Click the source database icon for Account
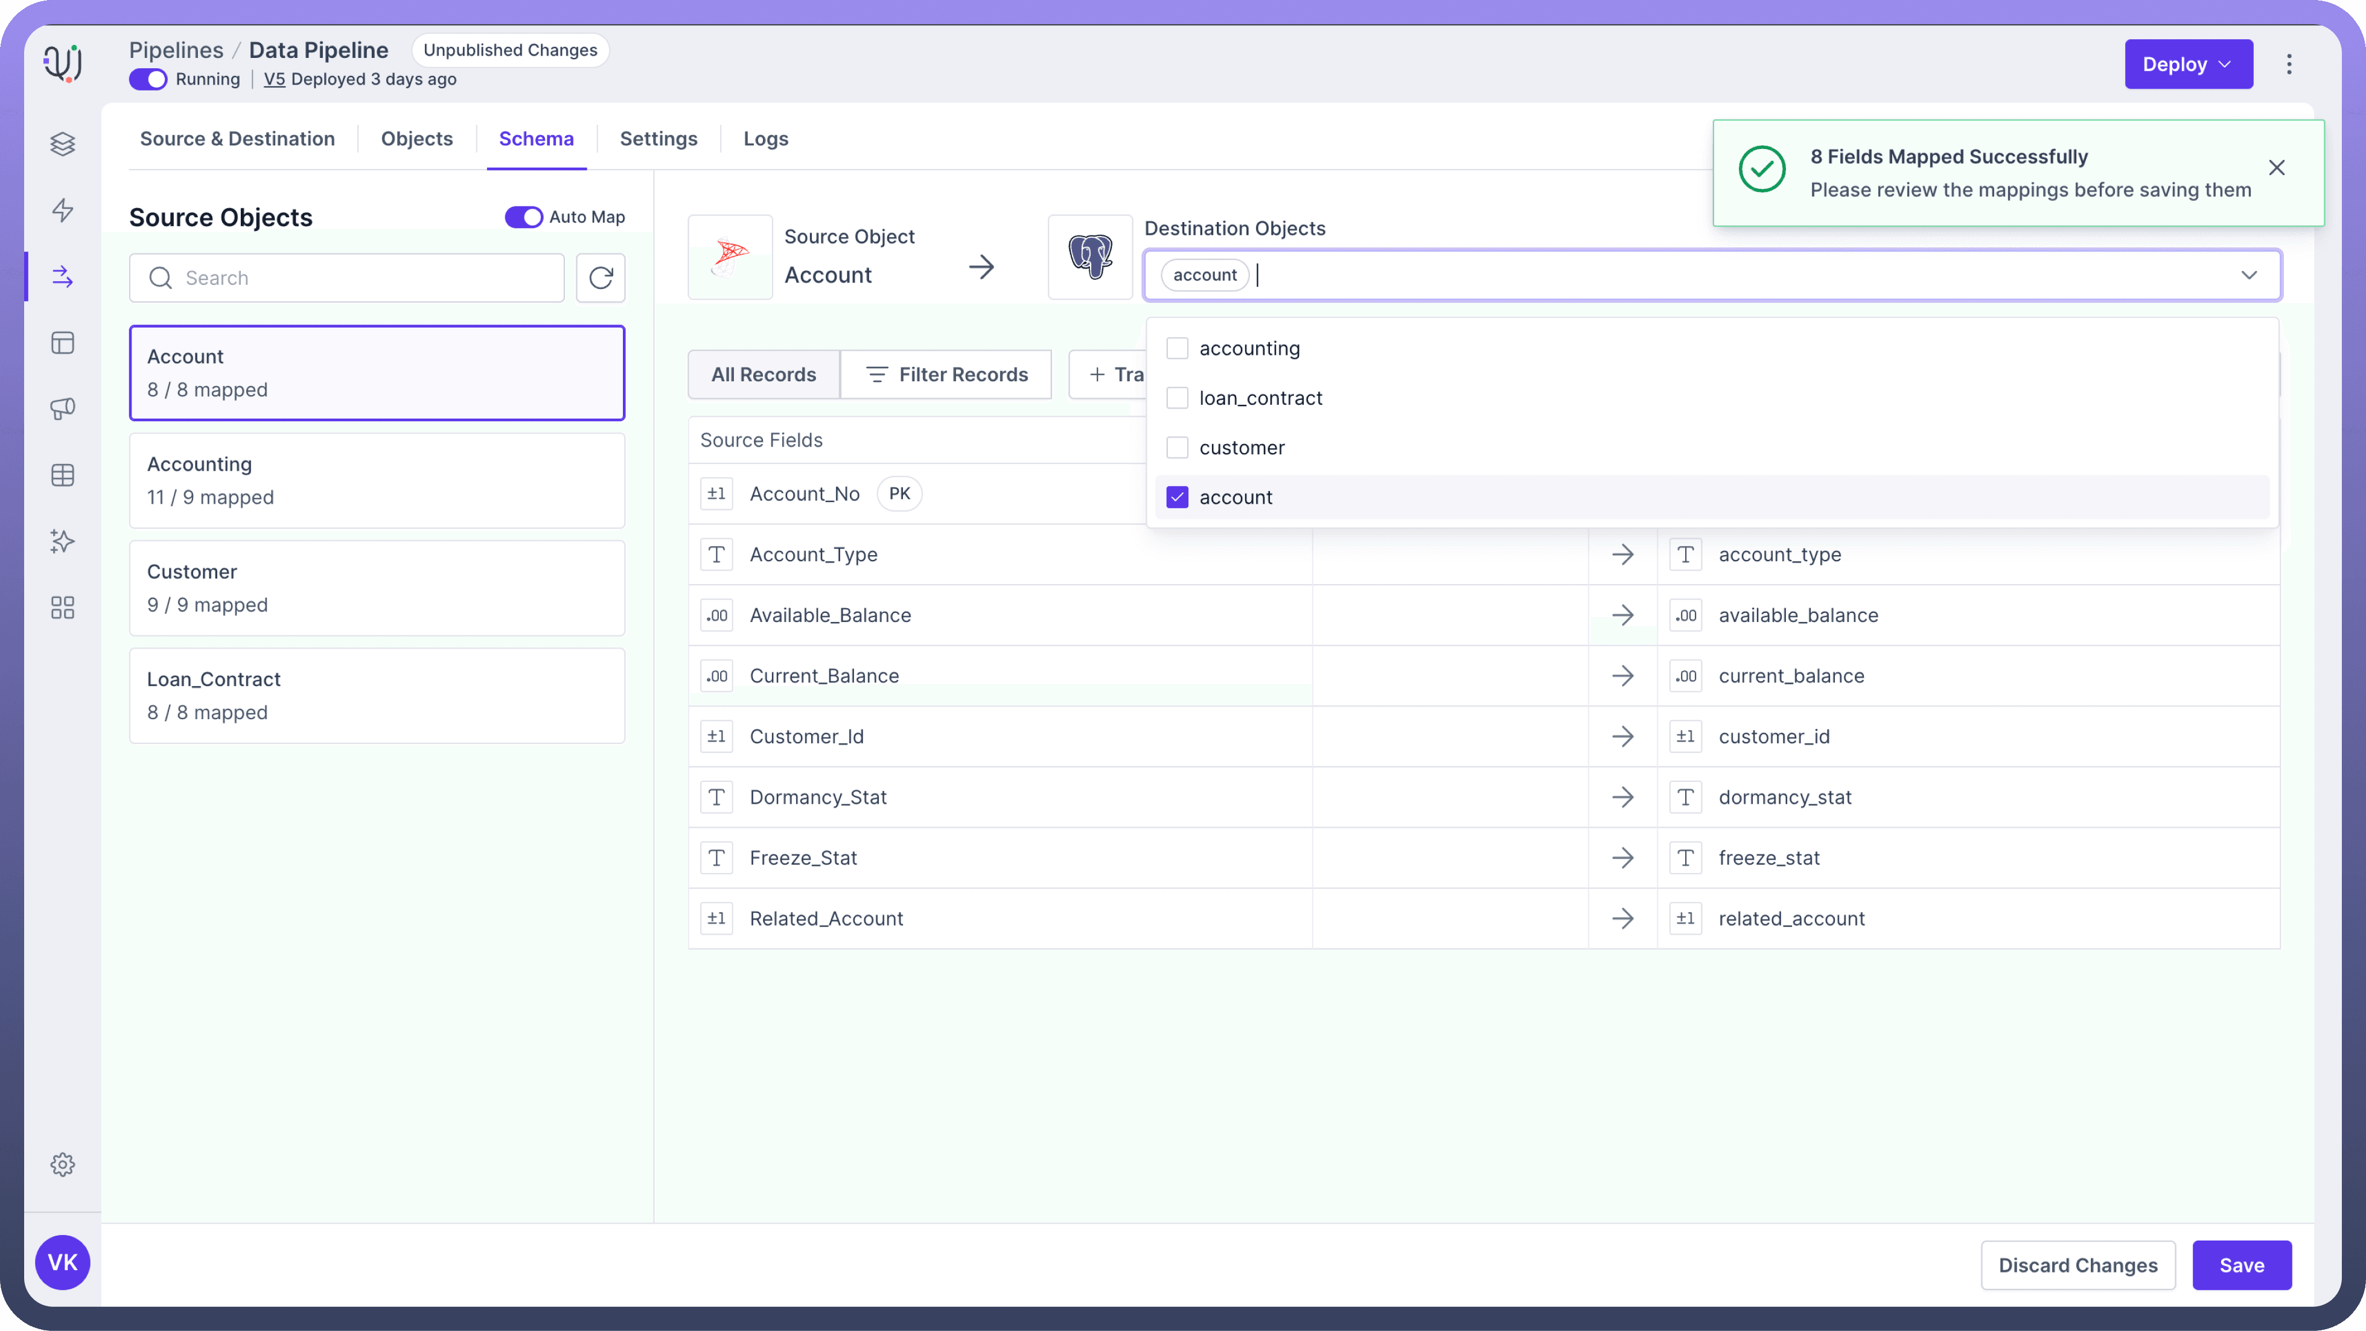Image resolution: width=2366 pixels, height=1331 pixels. [730, 257]
